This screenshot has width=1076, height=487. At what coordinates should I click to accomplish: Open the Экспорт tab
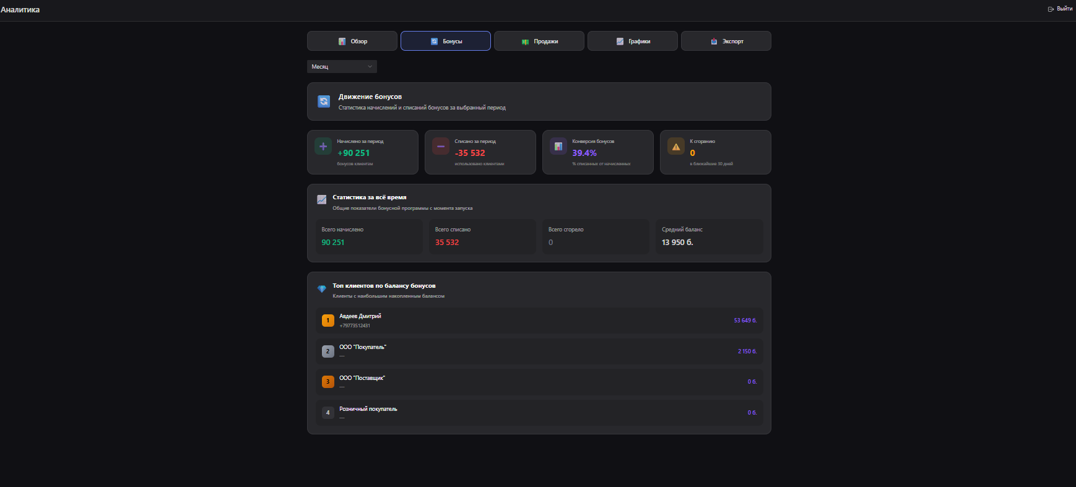pyautogui.click(x=726, y=41)
